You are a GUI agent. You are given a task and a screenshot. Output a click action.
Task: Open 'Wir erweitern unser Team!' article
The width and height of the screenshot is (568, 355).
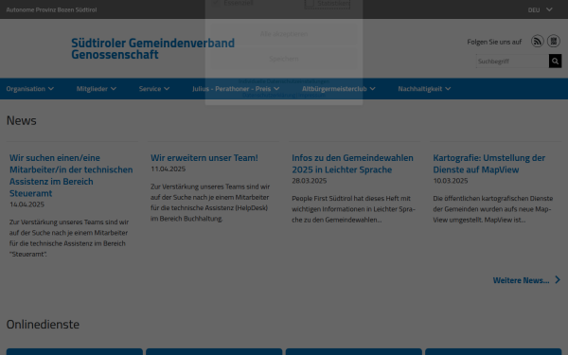point(204,158)
